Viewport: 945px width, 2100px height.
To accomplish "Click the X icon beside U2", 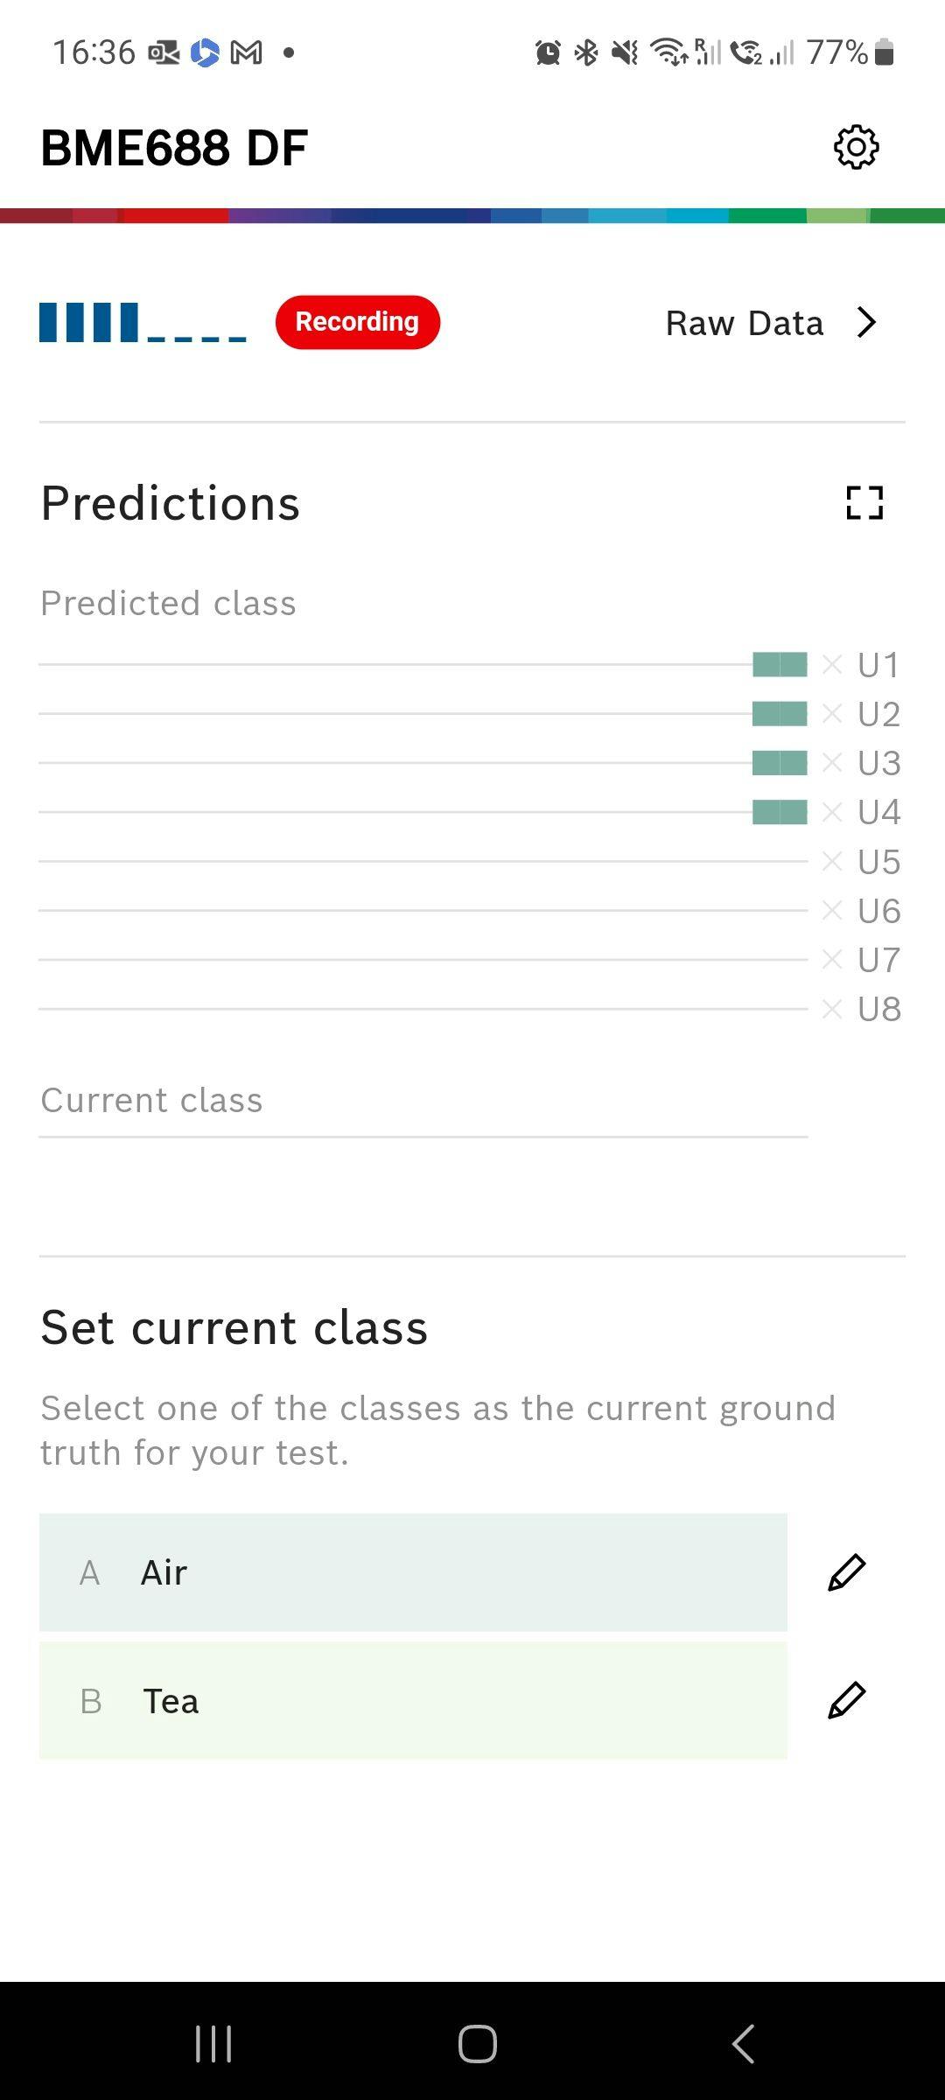I will pos(832,714).
